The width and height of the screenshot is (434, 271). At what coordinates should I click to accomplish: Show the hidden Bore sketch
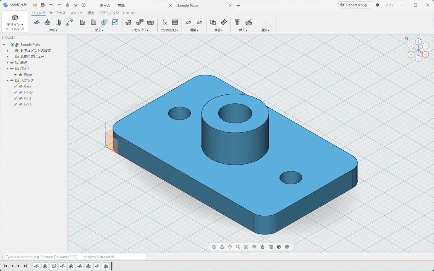16,104
